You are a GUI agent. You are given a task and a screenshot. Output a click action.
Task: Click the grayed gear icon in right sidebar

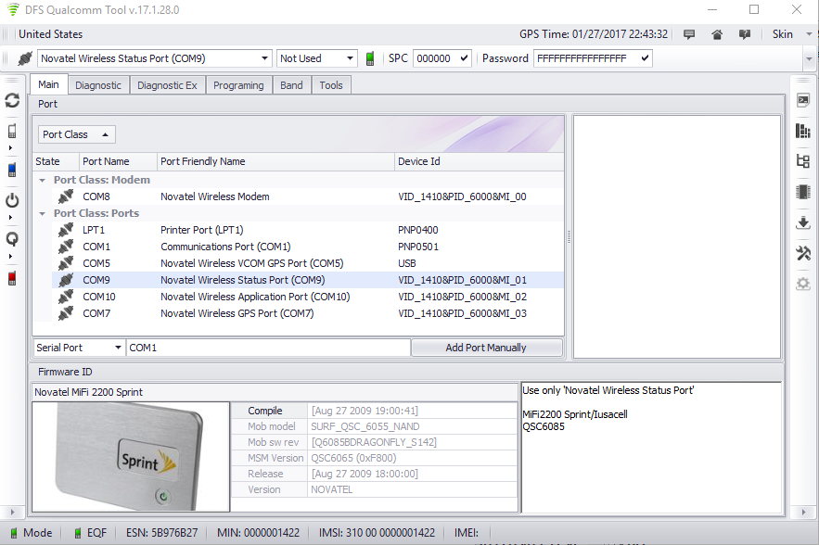click(x=803, y=284)
